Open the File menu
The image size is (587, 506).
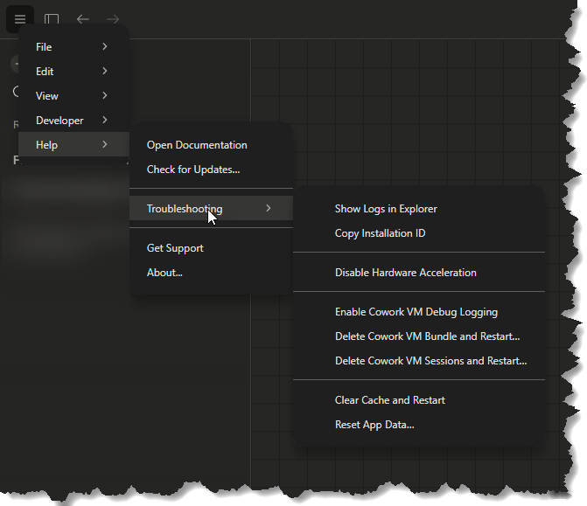click(x=73, y=46)
